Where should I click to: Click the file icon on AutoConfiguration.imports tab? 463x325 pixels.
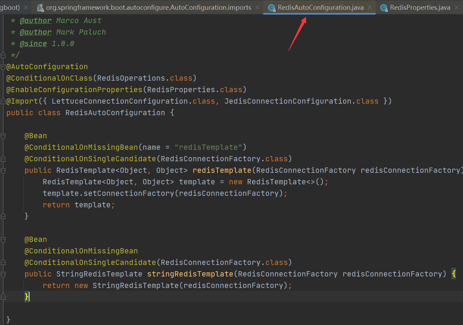pyautogui.click(x=40, y=8)
